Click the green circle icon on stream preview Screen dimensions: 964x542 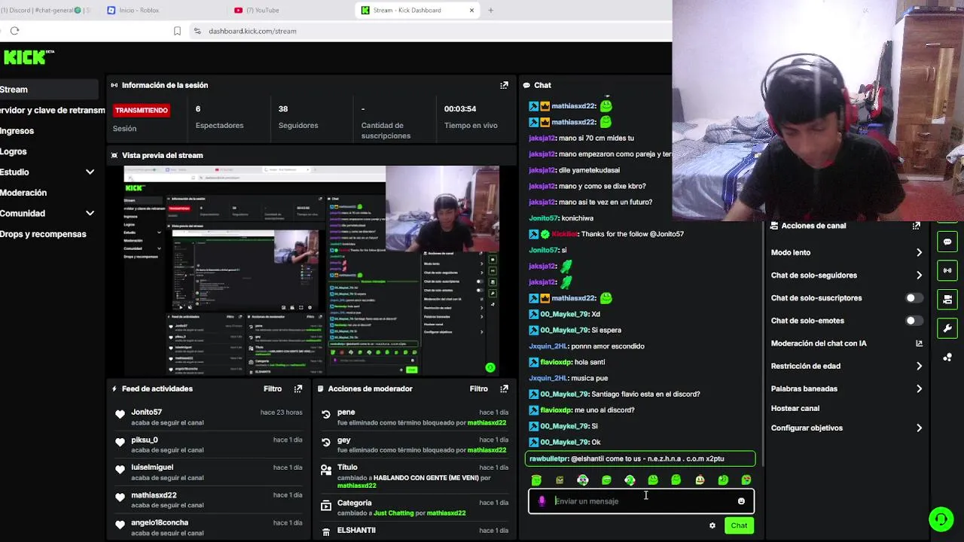point(490,367)
